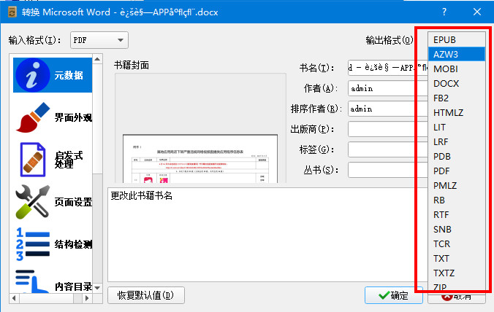Select SNB output format
Viewport: 494px width, 312px height.
click(457, 229)
